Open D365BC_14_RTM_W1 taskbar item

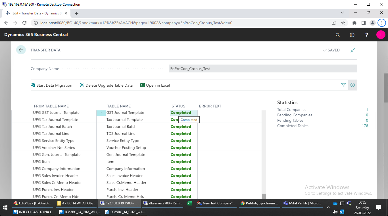tap(79, 211)
